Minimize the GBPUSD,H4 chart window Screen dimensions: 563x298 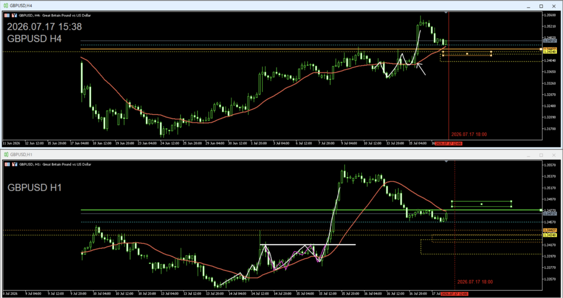point(528,6)
